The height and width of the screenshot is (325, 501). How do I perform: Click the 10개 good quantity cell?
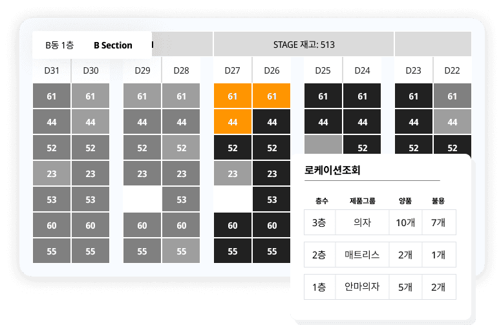405,222
